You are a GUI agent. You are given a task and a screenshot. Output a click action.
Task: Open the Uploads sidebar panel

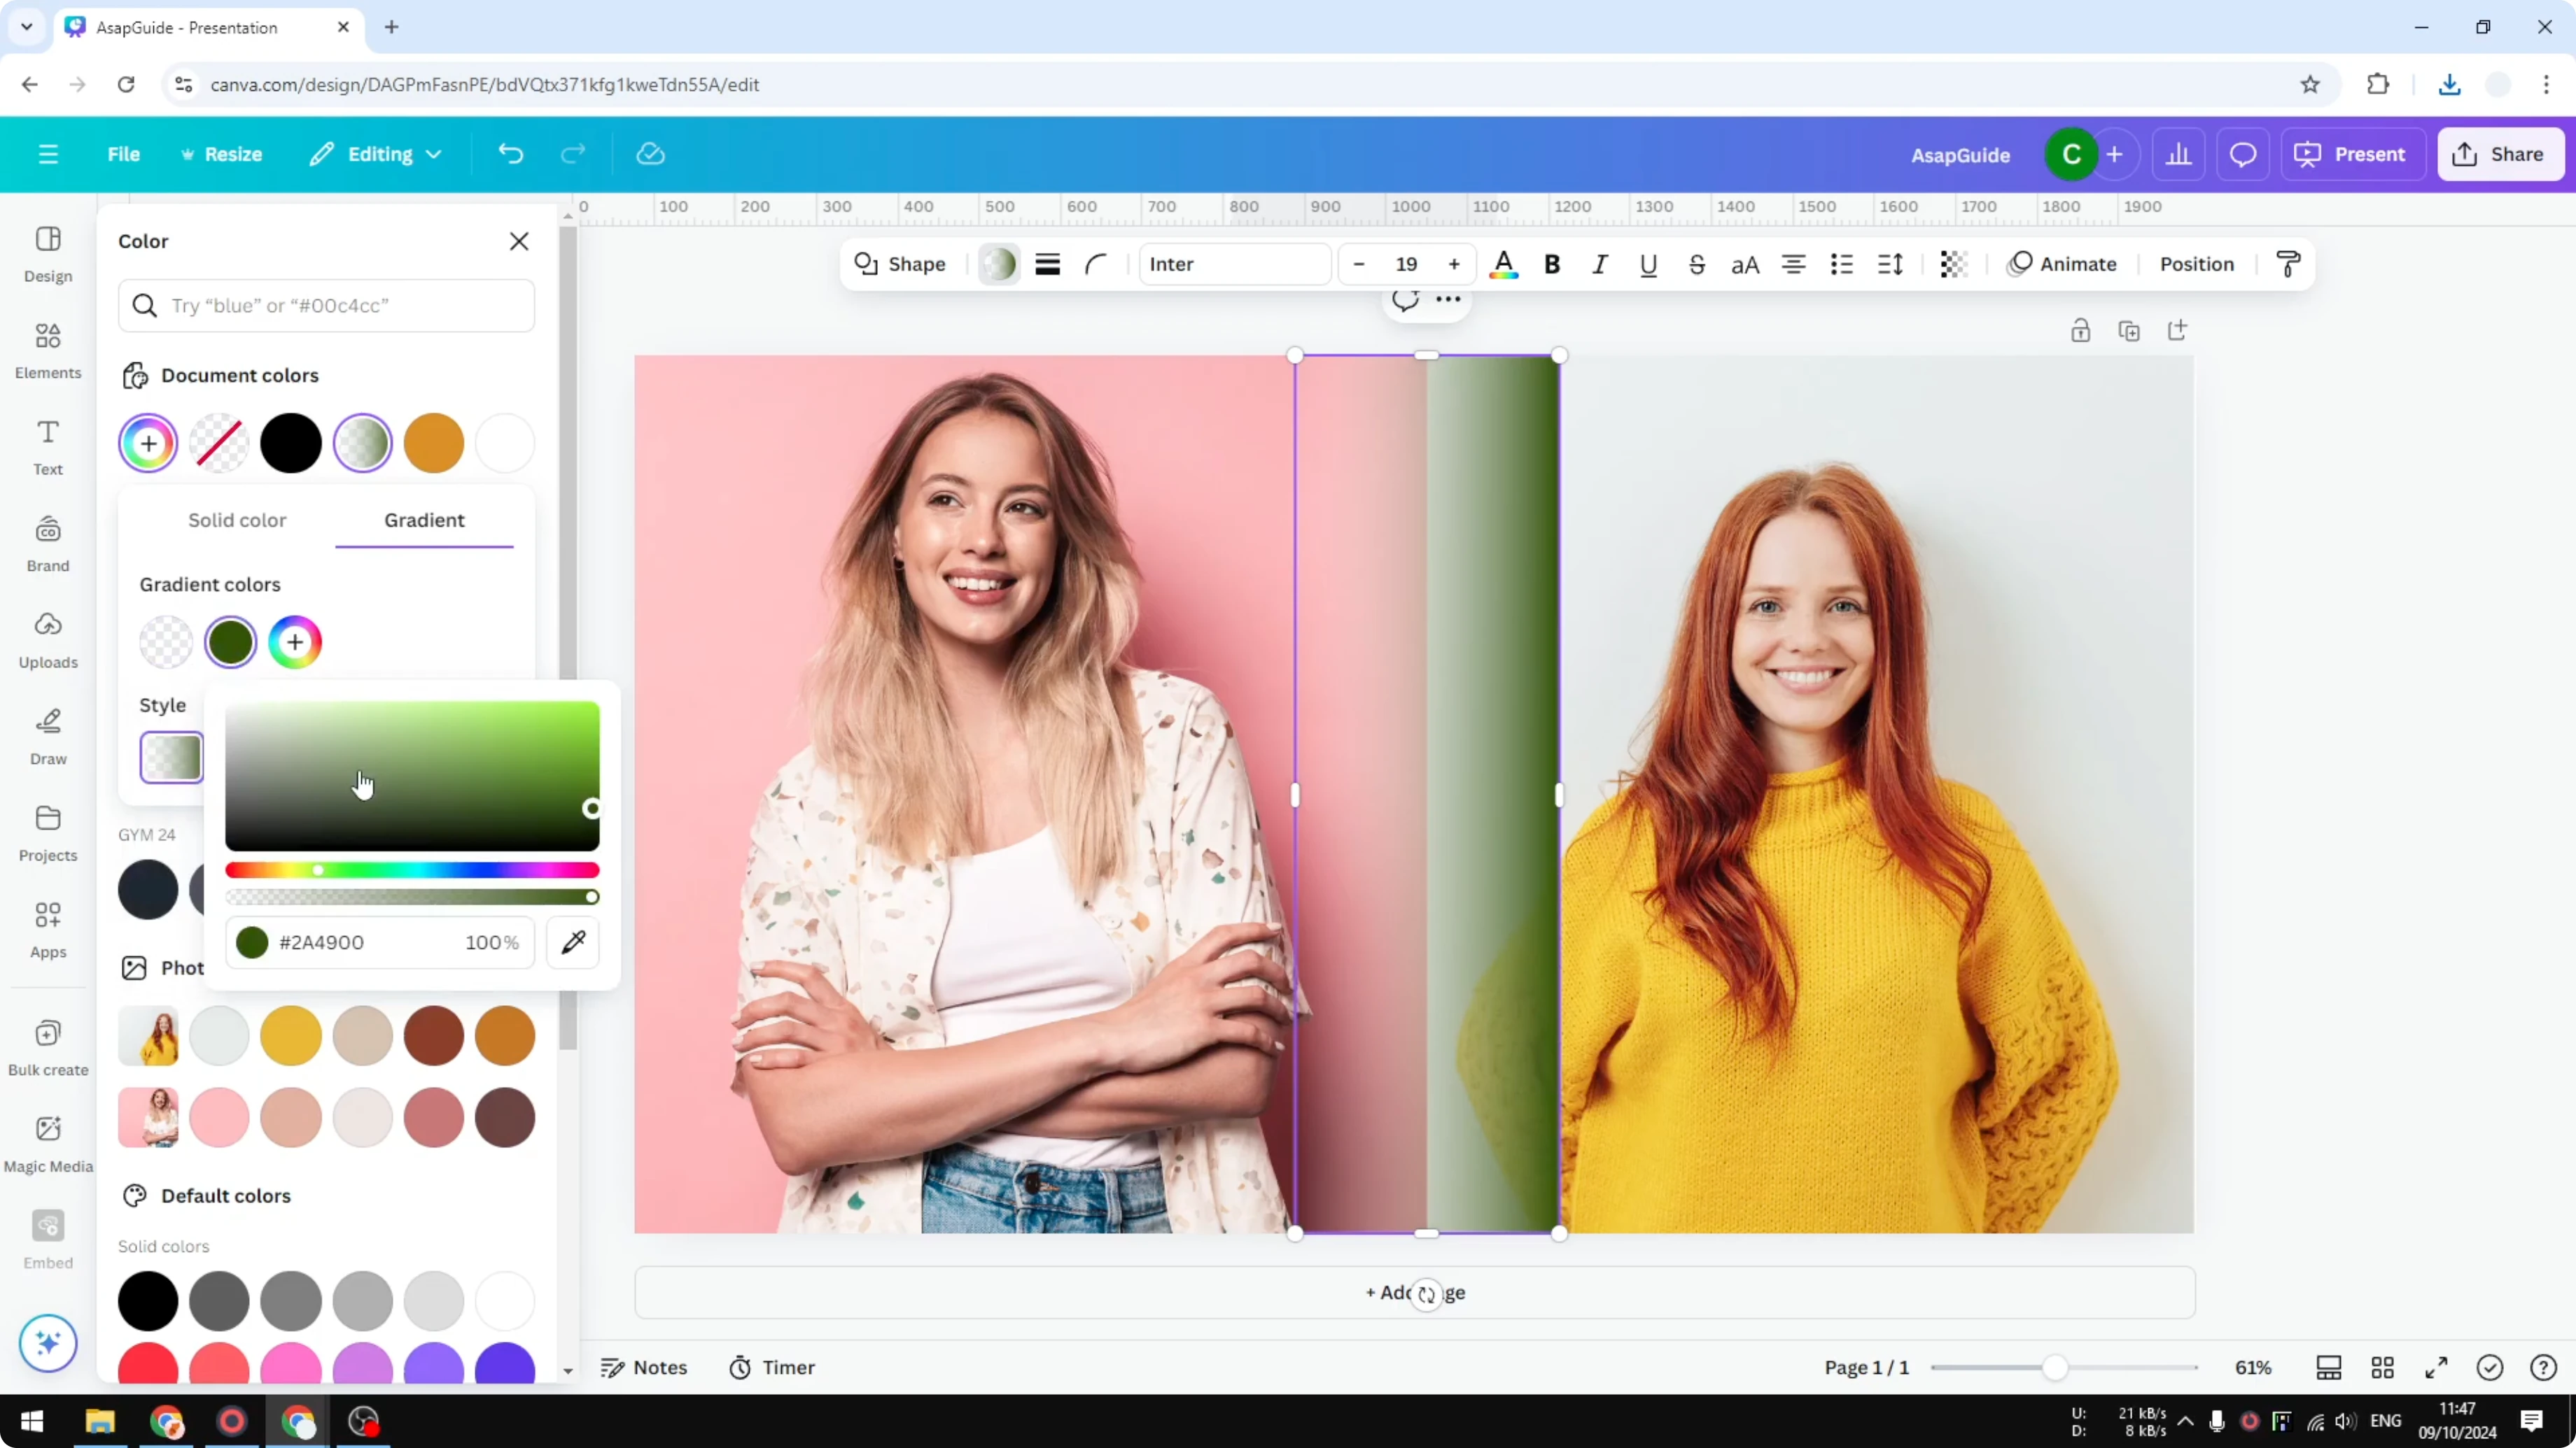click(x=48, y=641)
